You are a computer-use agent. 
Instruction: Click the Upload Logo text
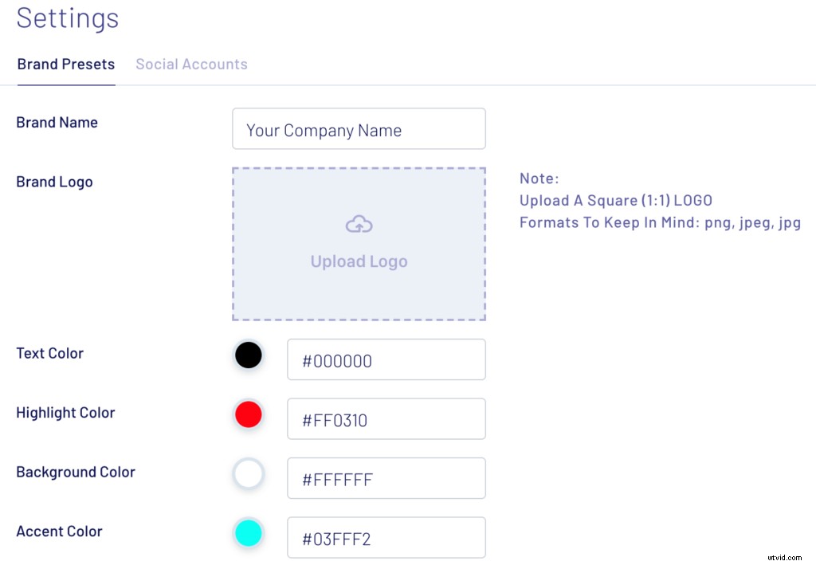tap(359, 261)
